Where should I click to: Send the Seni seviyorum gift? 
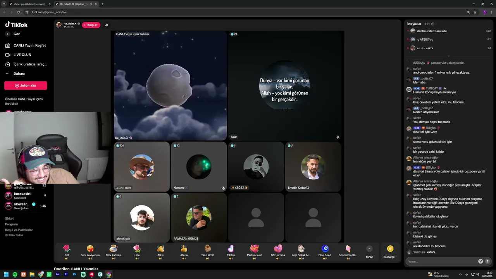pyautogui.click(x=90, y=251)
